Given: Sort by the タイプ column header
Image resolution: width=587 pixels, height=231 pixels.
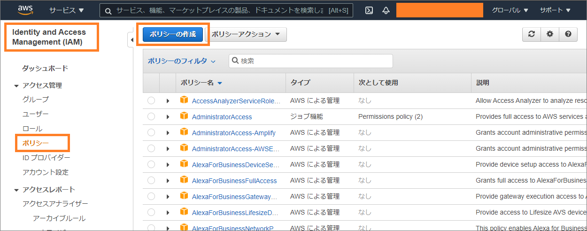Looking at the screenshot, I should (300, 83).
